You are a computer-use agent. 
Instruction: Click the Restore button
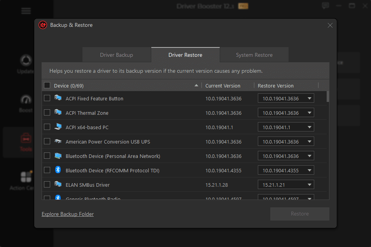pos(300,214)
